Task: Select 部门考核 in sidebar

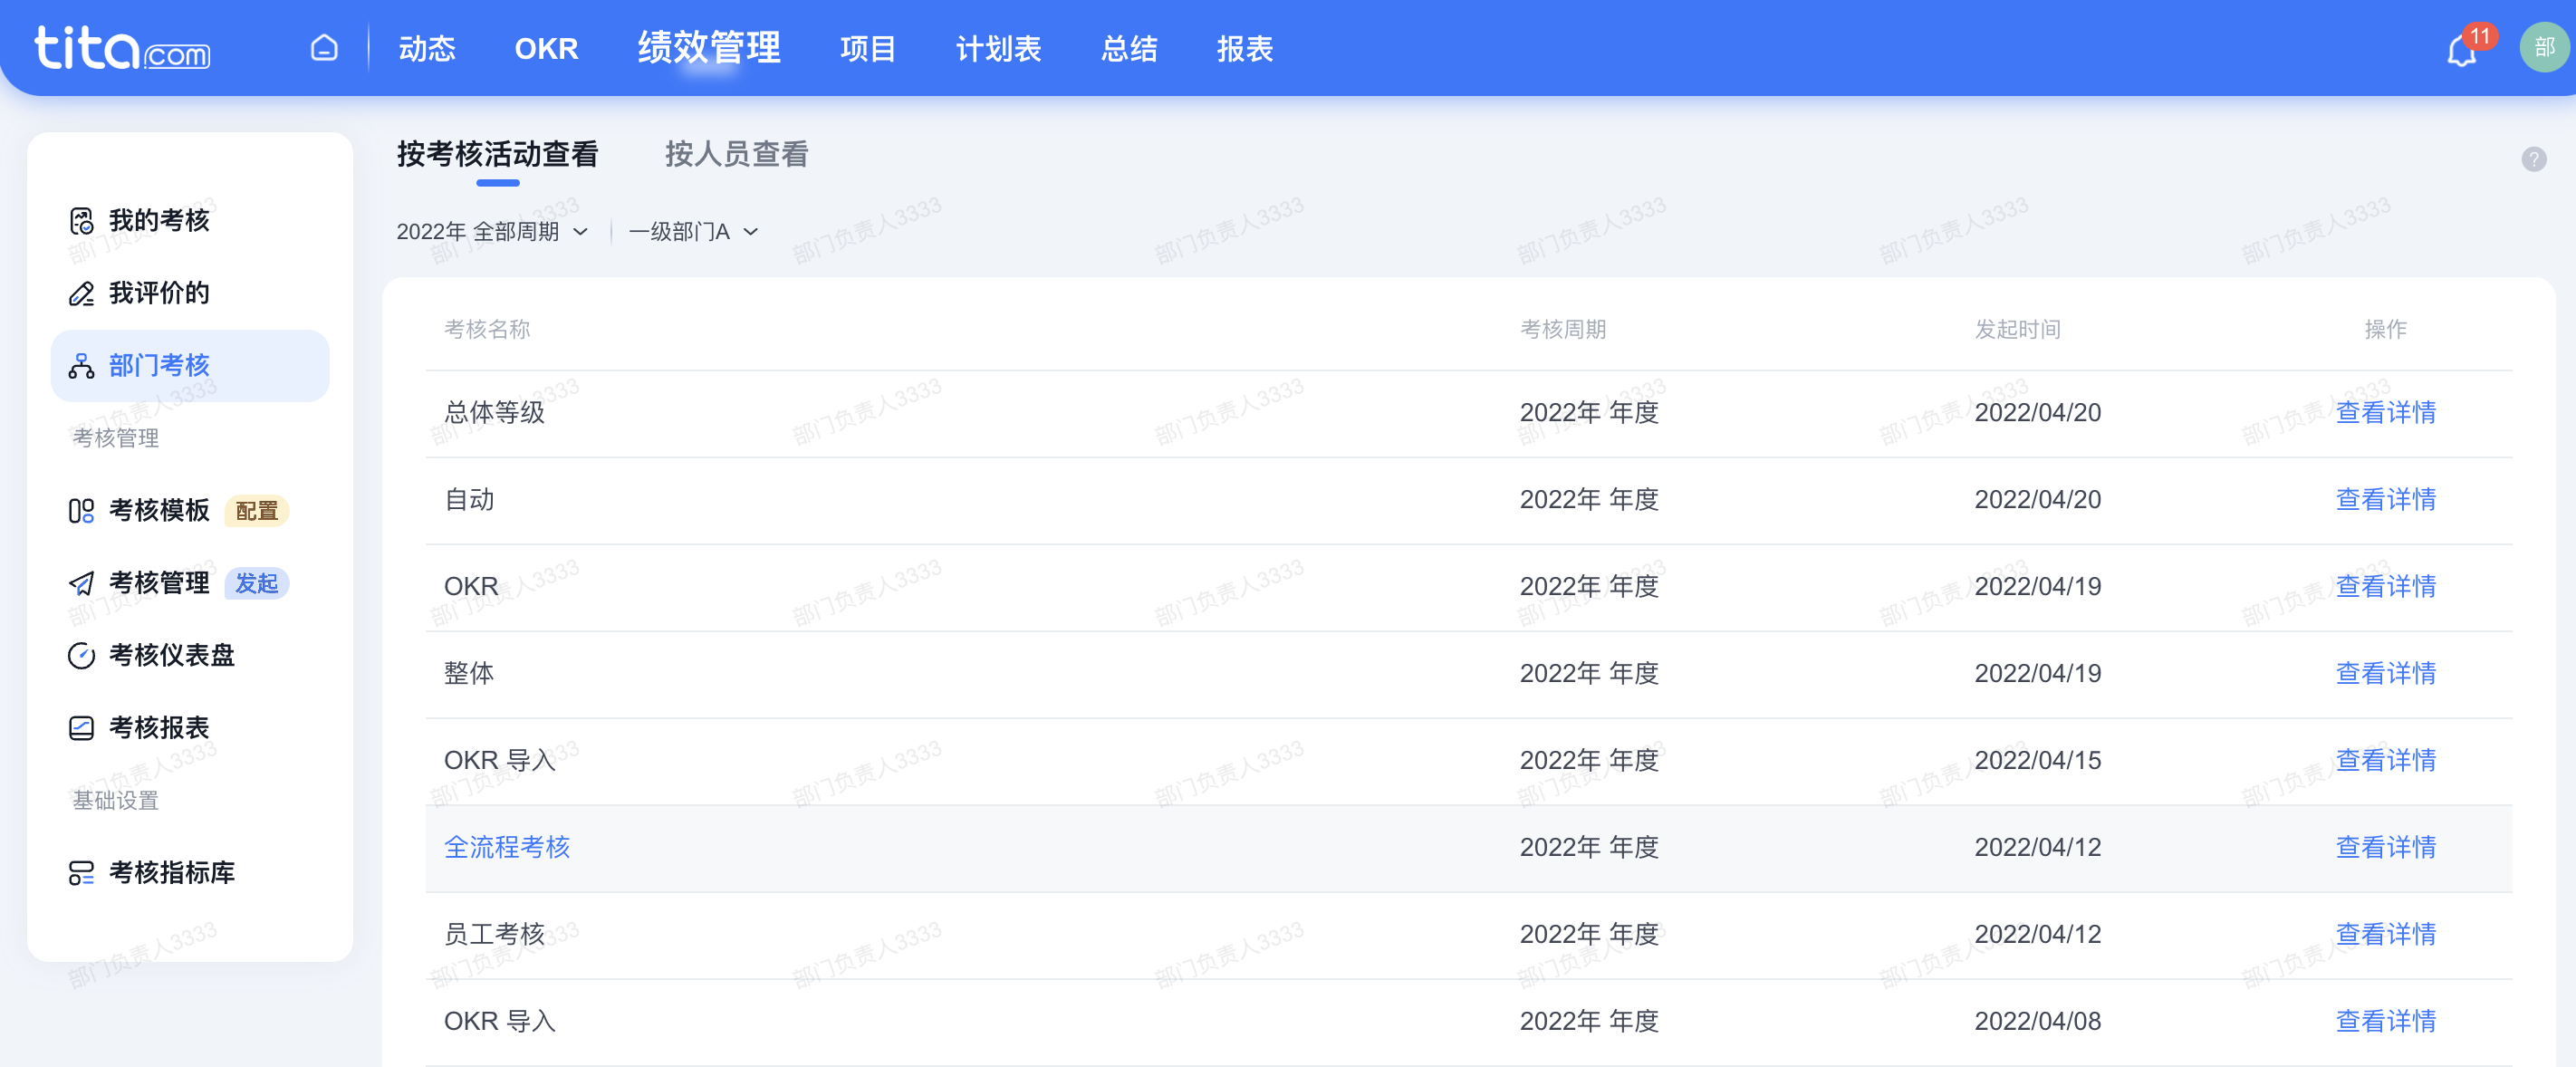Action: coord(189,366)
